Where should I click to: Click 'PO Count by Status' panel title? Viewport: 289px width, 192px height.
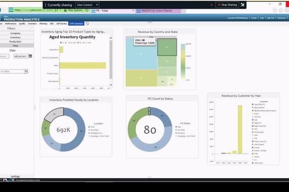(x=160, y=99)
